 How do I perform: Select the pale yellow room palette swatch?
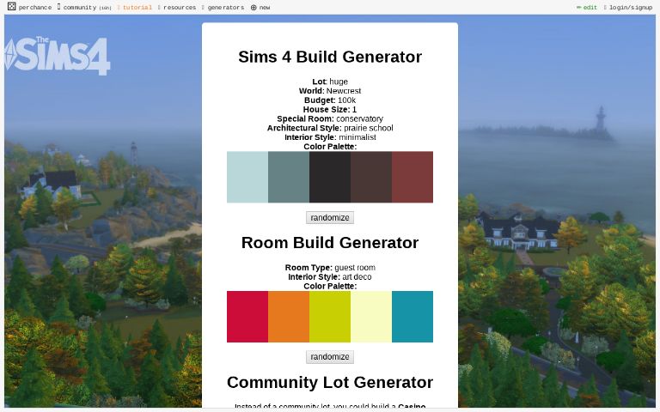371,317
